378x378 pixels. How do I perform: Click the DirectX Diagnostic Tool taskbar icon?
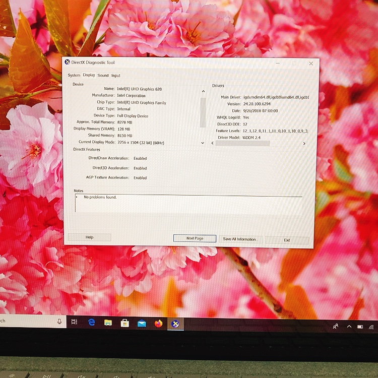[x=175, y=324]
